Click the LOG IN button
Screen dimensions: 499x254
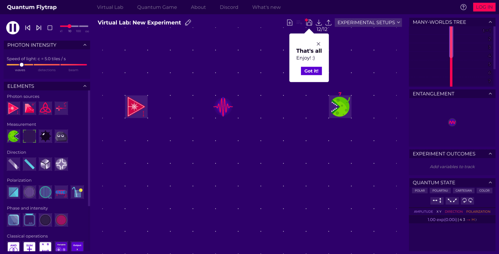coord(484,7)
